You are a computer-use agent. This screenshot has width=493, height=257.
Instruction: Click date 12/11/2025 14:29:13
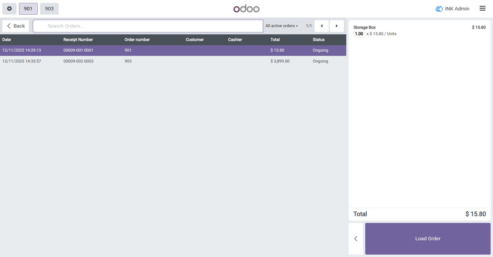point(22,50)
